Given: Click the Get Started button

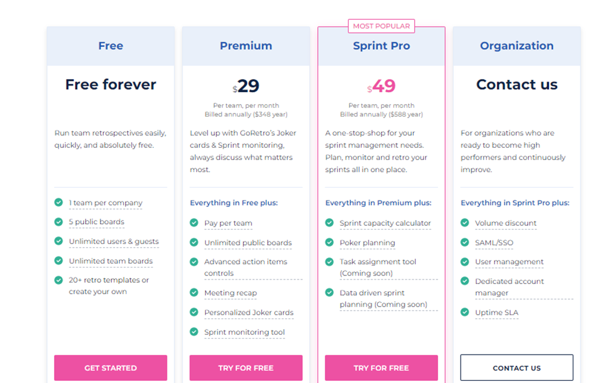Looking at the screenshot, I should (x=111, y=368).
